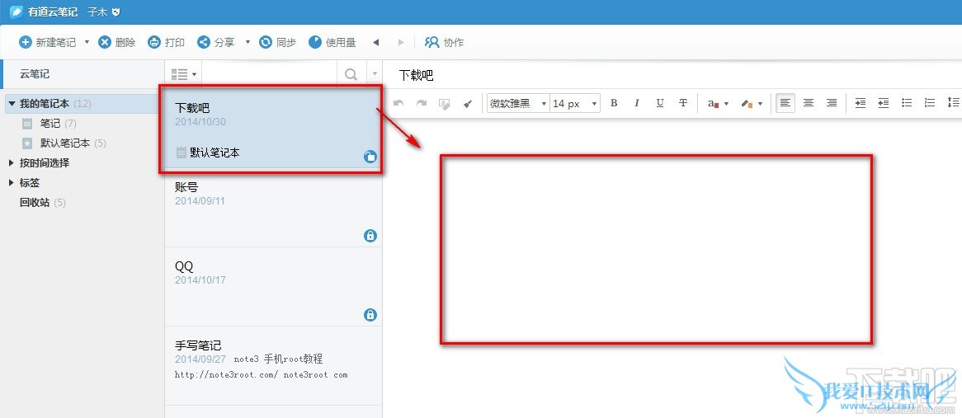Open the 协作 (collaboration) feature
This screenshot has height=418, width=962.
click(x=444, y=42)
